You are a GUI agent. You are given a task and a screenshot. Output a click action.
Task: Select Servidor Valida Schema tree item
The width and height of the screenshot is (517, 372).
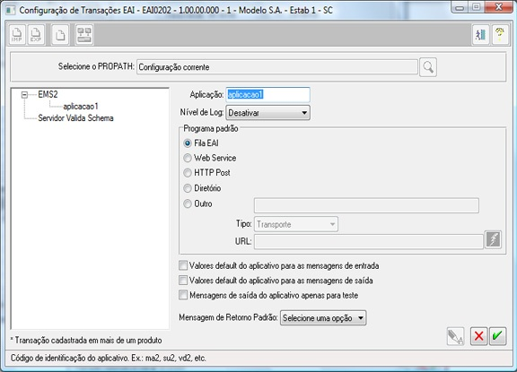(75, 117)
